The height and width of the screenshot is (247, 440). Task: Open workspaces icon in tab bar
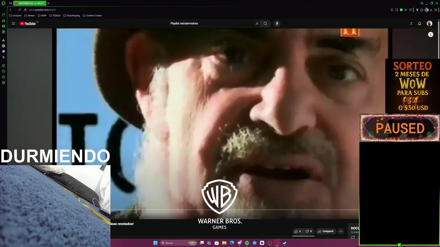pyautogui.click(x=10, y=3)
